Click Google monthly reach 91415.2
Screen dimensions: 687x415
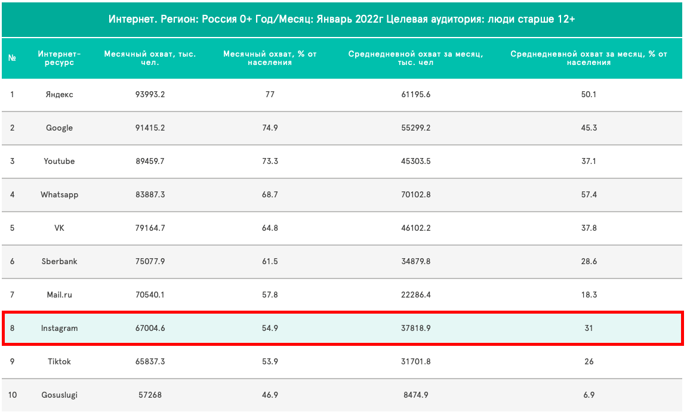point(150,128)
